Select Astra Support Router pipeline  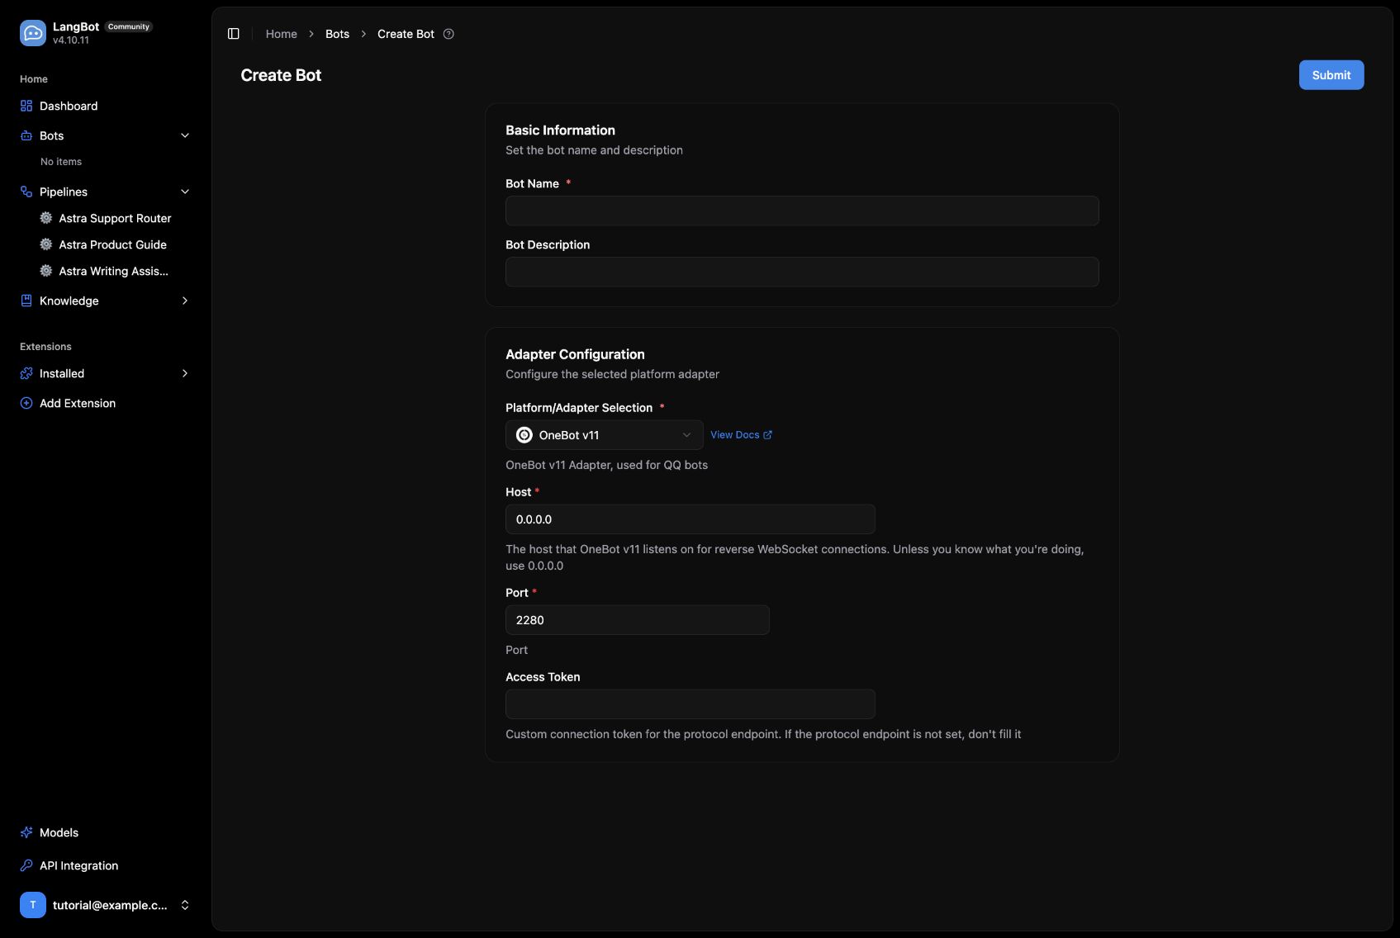[x=115, y=218]
